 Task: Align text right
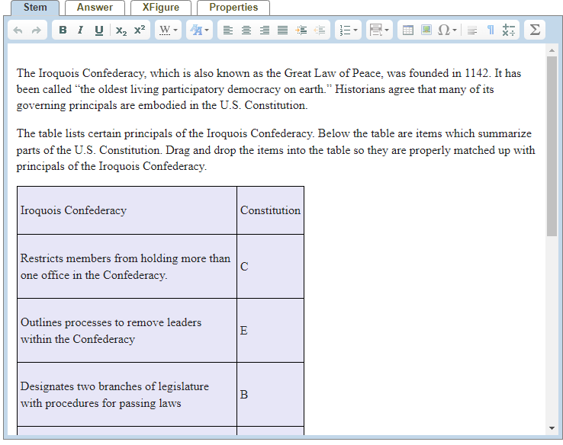point(264,30)
